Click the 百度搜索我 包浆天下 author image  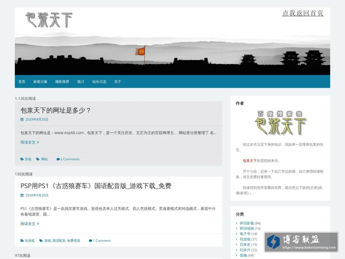280,123
